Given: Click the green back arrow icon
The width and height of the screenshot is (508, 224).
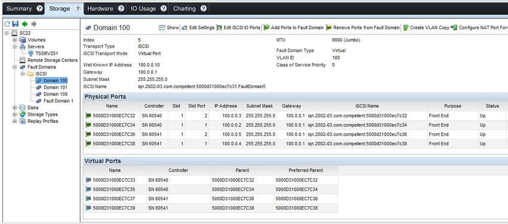Looking at the screenshot, I should pyautogui.click(x=25, y=24).
